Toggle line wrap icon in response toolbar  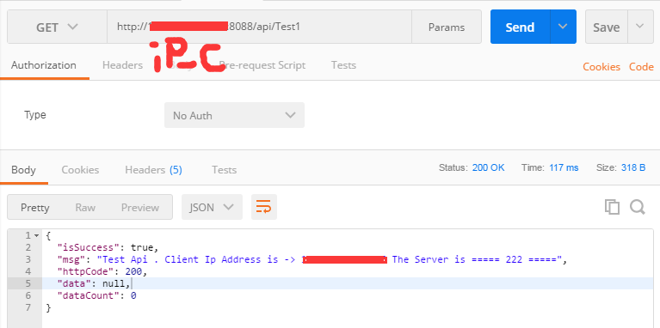264,207
